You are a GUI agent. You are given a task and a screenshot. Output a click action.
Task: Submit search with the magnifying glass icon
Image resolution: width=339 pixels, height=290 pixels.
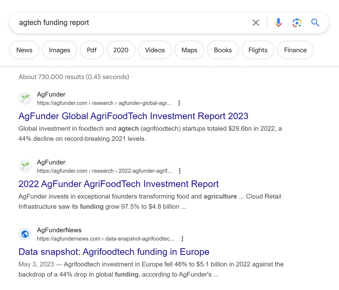(x=315, y=23)
